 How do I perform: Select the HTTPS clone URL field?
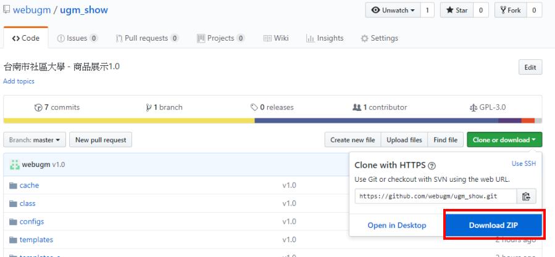click(436, 196)
